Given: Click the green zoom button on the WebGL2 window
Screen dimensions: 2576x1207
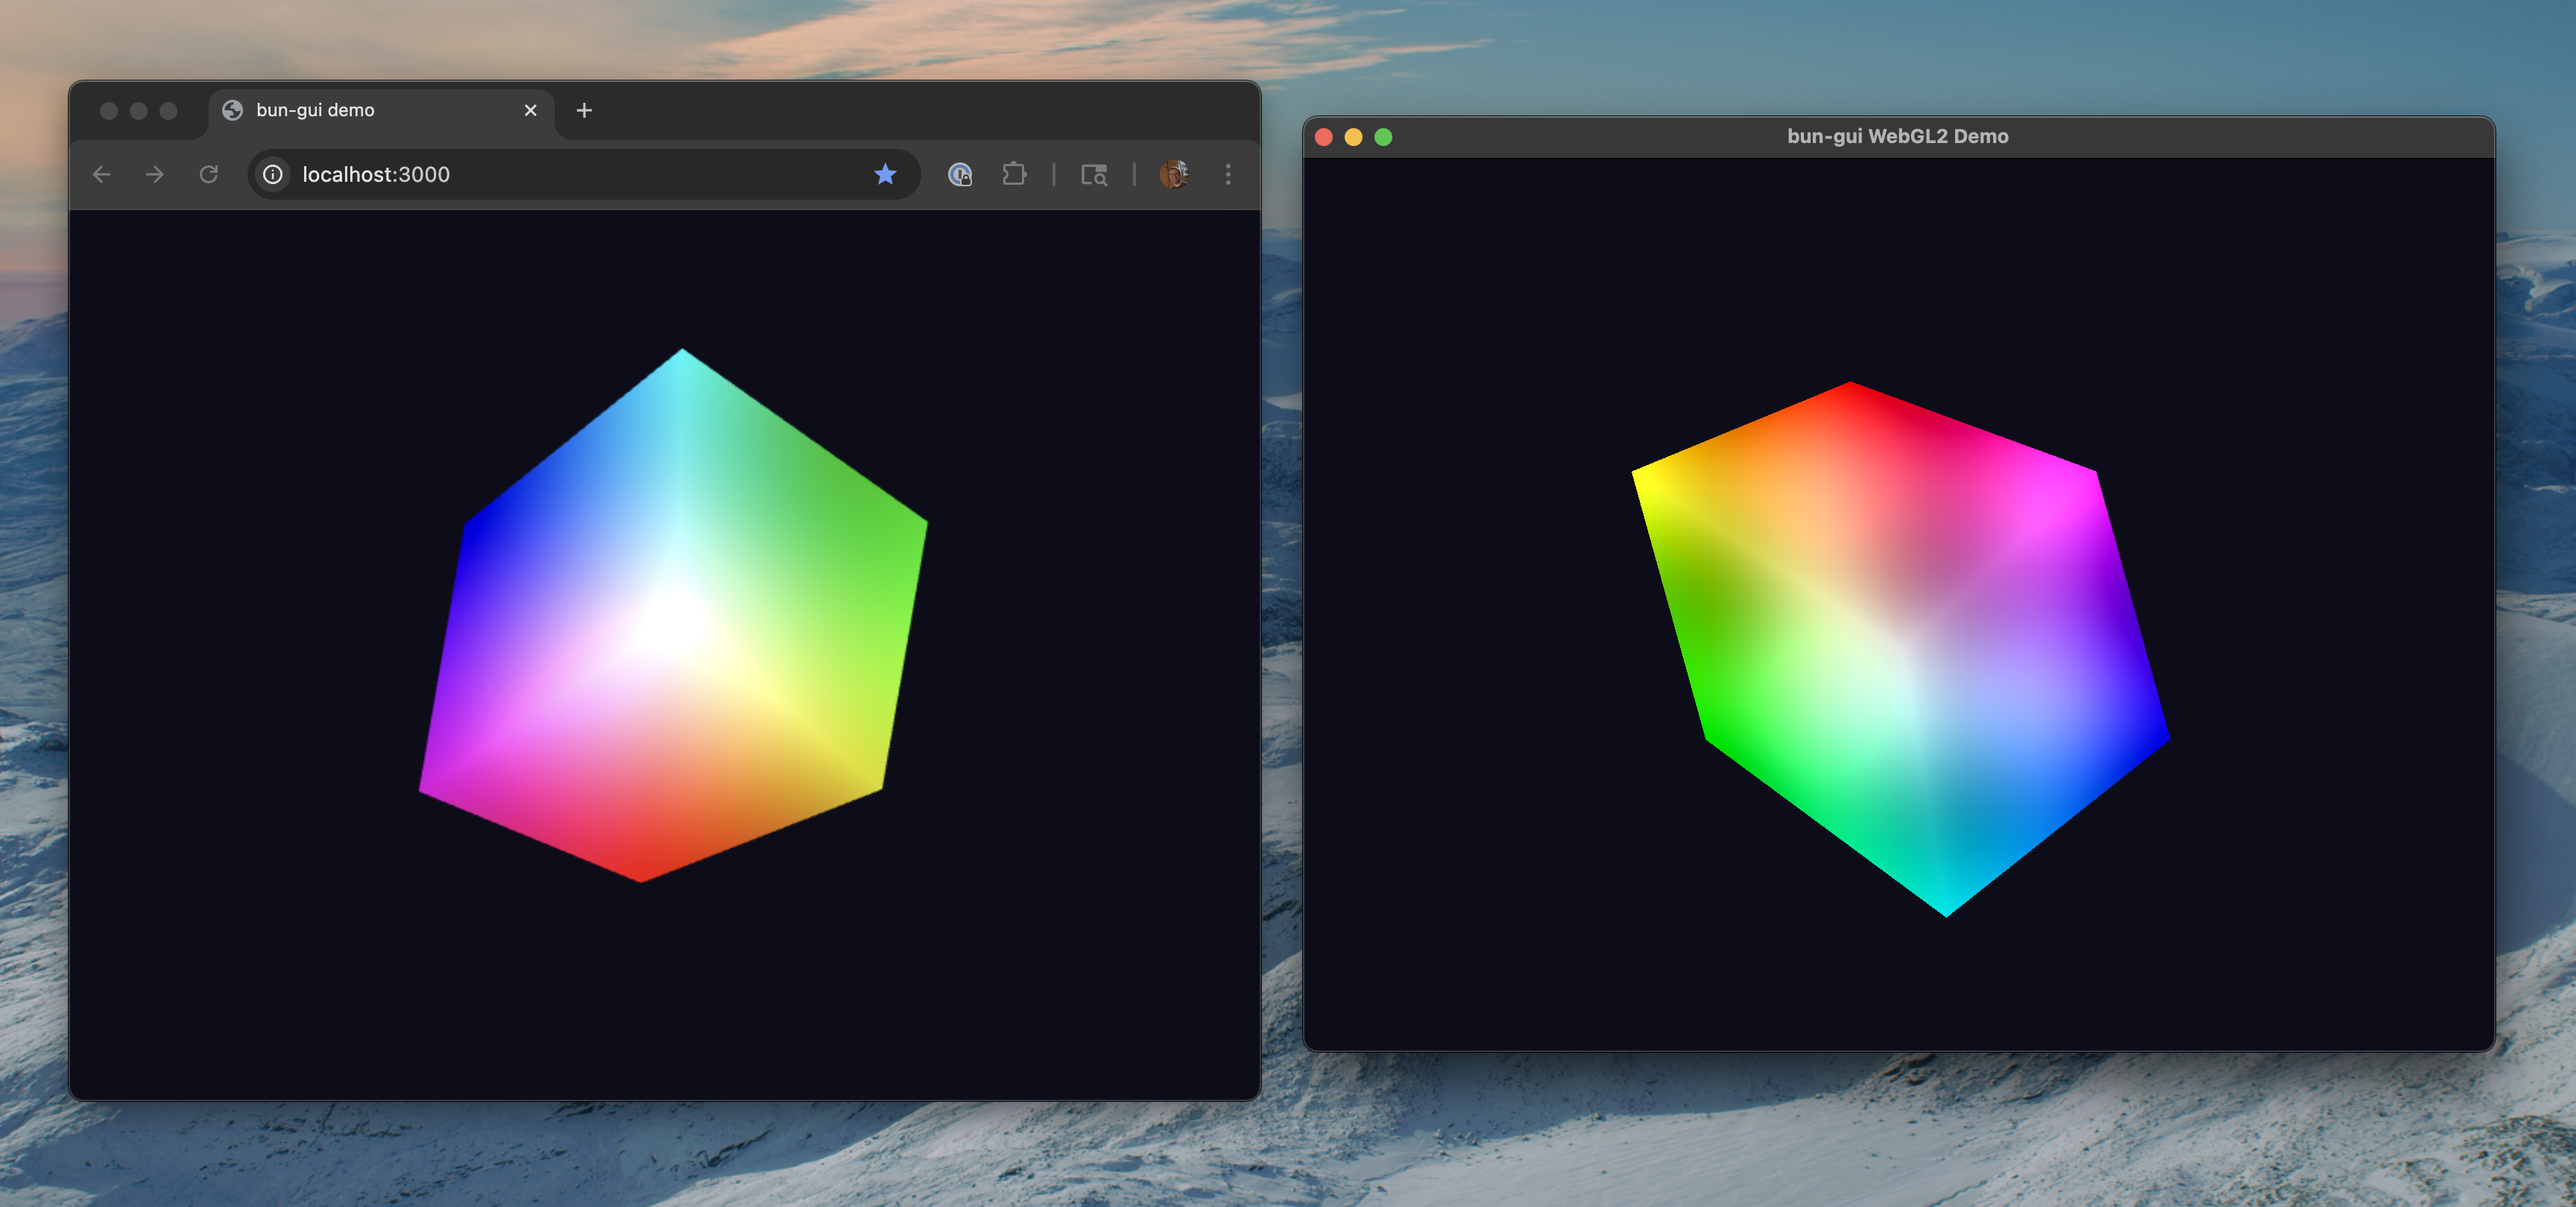Looking at the screenshot, I should pos(1384,136).
